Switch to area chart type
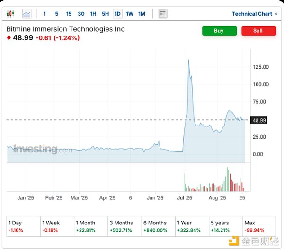The height and width of the screenshot is (251, 284). pyautogui.click(x=27, y=14)
